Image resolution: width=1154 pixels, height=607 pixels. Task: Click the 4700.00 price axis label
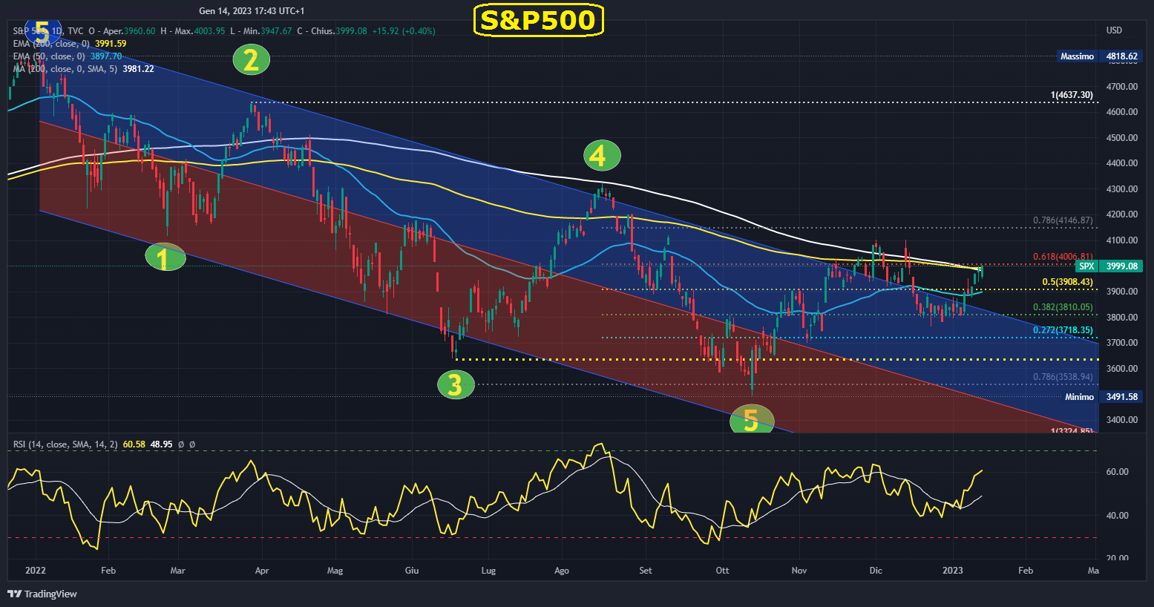click(1121, 87)
